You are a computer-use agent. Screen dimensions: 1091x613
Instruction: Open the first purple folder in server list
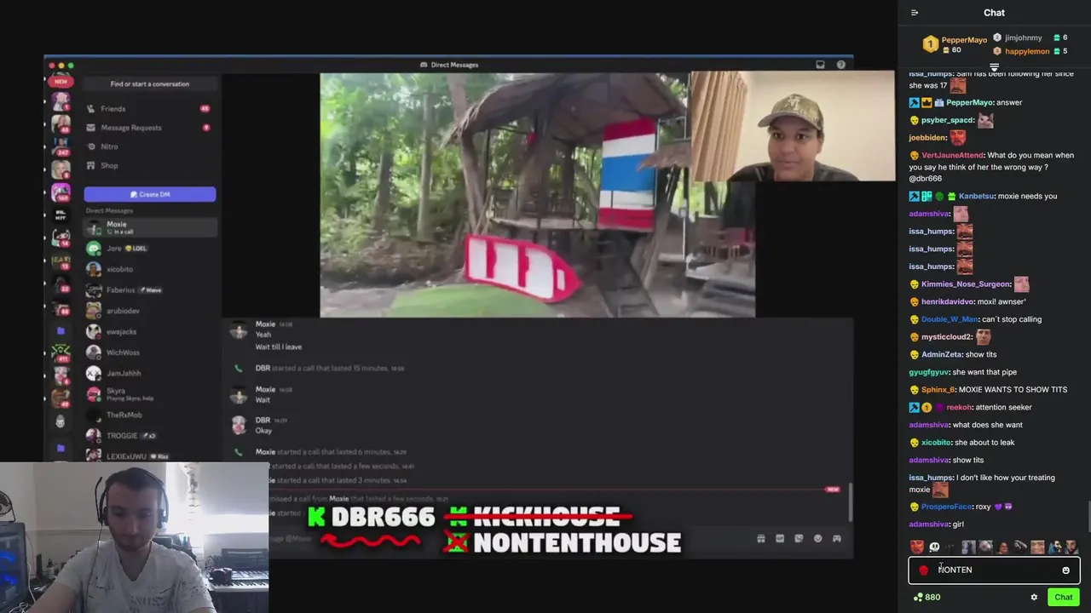[x=61, y=330]
